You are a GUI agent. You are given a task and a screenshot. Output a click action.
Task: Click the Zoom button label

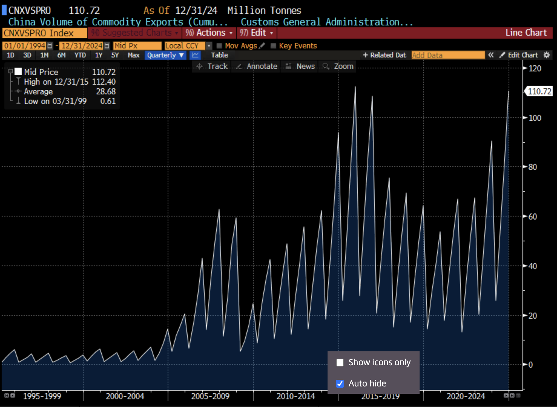[344, 66]
